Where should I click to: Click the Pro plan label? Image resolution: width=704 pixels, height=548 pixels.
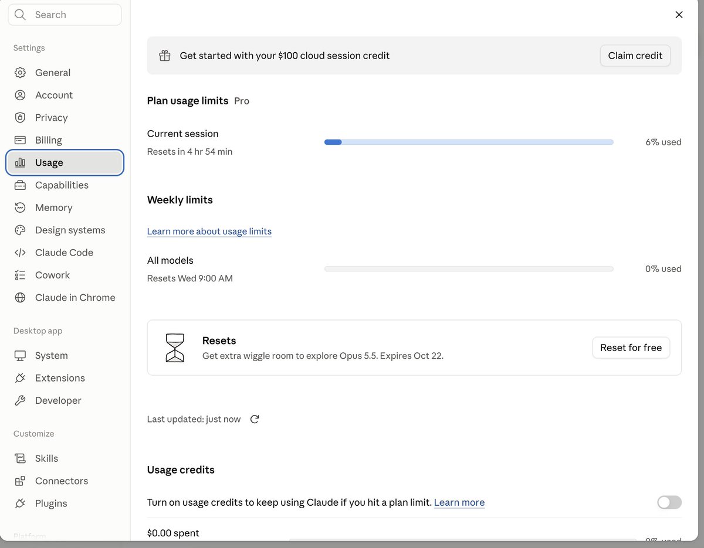pyautogui.click(x=242, y=101)
